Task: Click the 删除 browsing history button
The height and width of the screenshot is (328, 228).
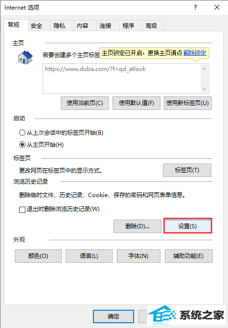Action: [x=137, y=226]
